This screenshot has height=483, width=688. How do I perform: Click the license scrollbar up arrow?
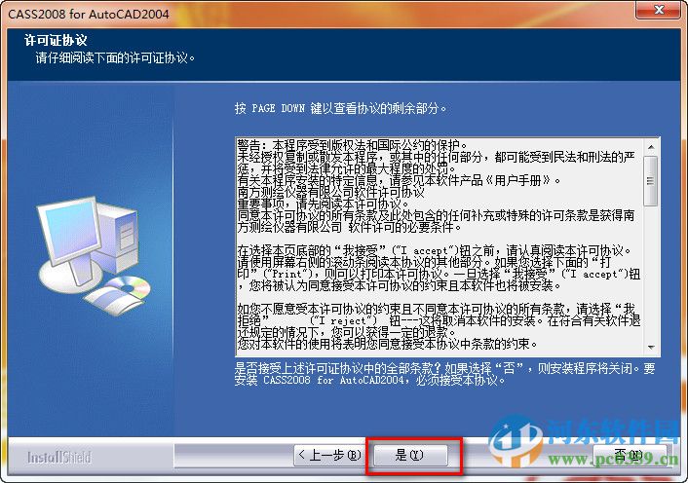point(651,147)
